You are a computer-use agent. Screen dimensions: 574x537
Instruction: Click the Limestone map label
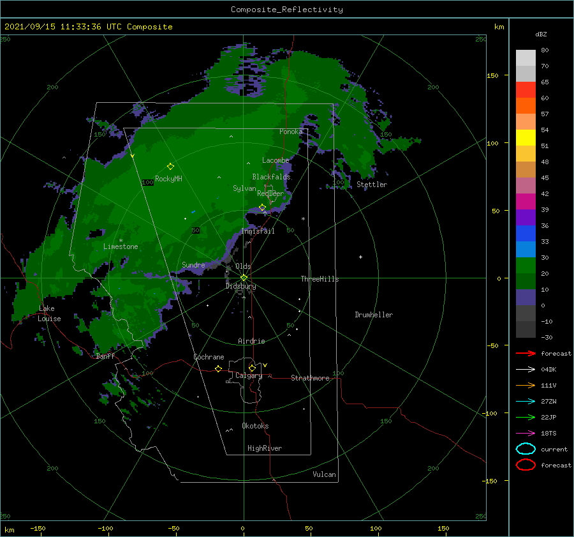tap(121, 246)
